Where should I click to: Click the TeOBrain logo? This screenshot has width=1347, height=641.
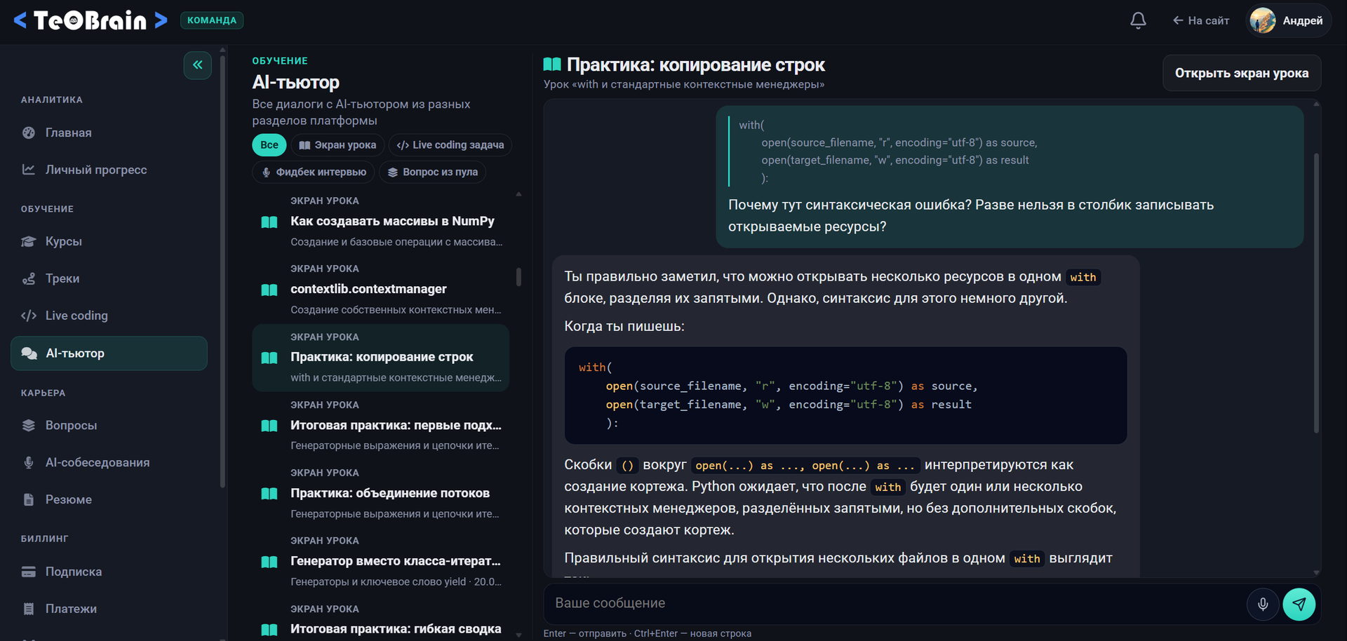[91, 20]
